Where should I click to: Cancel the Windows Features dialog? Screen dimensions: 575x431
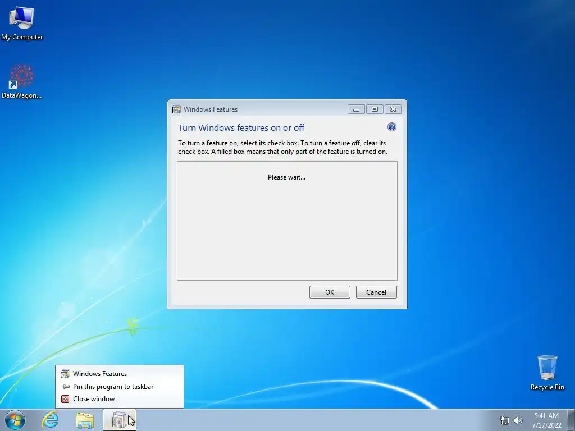[376, 292]
